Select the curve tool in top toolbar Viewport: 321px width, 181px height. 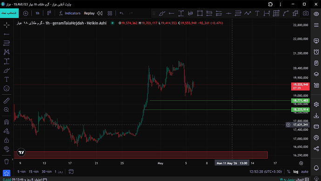pos(286,14)
